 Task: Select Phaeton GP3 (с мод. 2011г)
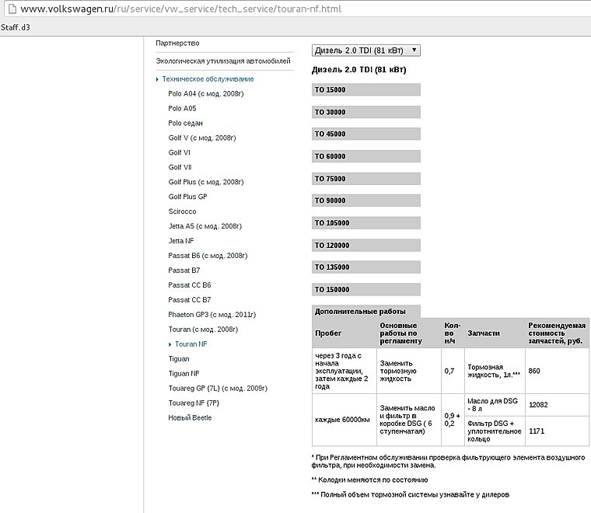tap(212, 314)
